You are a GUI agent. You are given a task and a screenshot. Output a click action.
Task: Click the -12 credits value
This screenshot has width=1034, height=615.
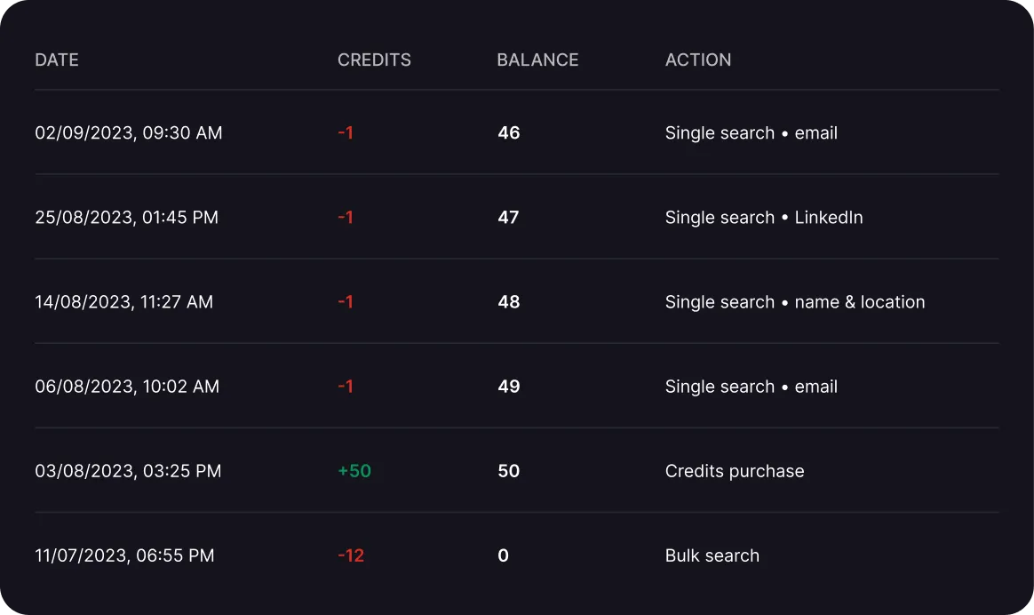[351, 555]
